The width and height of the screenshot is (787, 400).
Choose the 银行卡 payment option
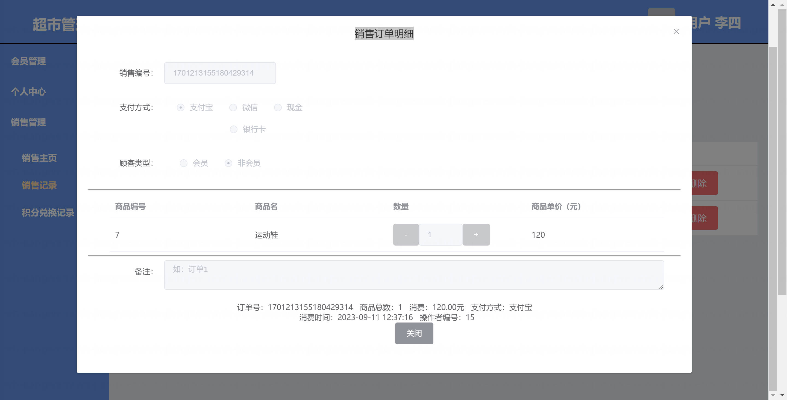(233, 129)
